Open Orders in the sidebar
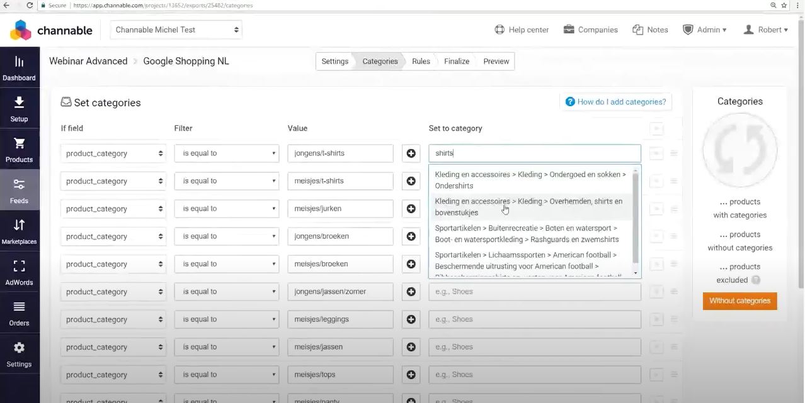The height and width of the screenshot is (403, 805). 19,313
